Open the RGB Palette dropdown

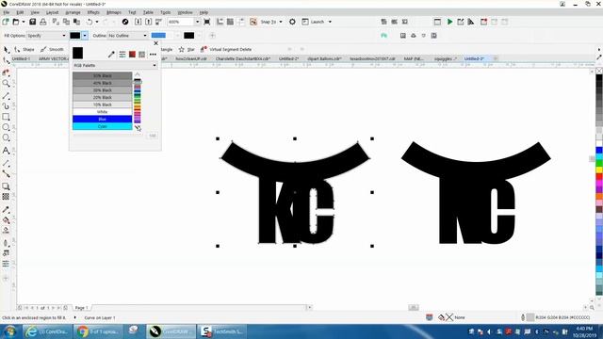click(x=115, y=65)
